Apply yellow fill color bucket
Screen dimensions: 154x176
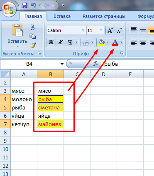click(101, 42)
